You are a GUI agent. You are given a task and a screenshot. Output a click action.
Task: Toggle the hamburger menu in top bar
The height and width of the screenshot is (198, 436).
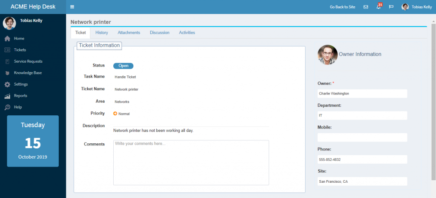coord(72,7)
